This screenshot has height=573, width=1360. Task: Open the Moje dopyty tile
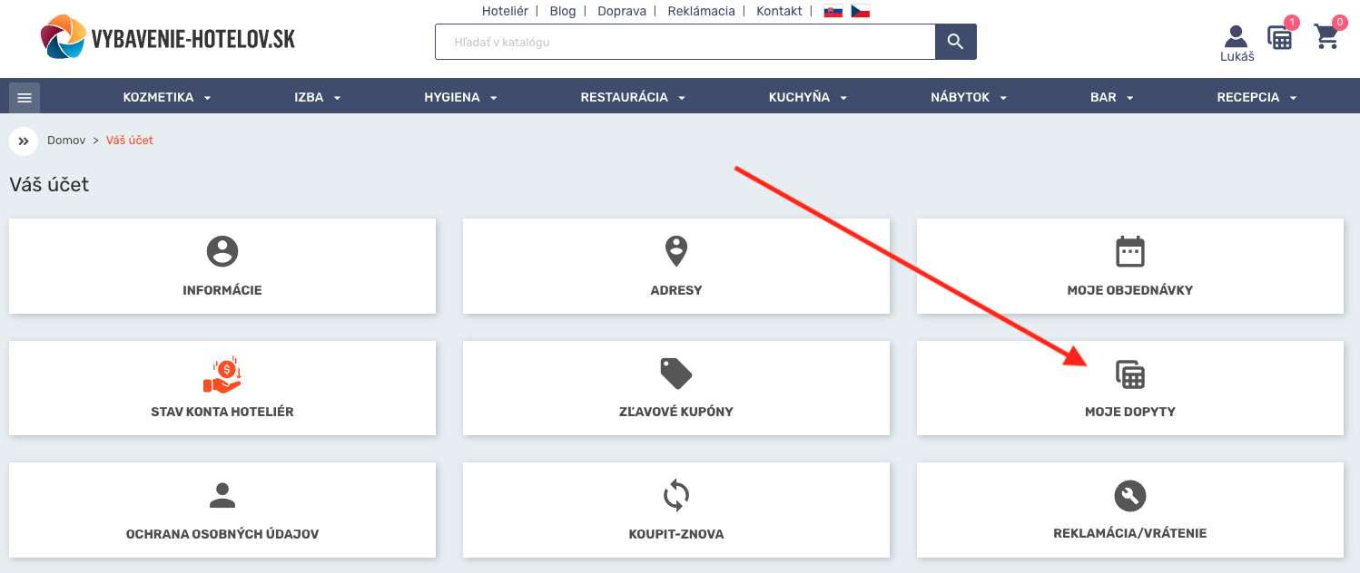pos(1129,388)
